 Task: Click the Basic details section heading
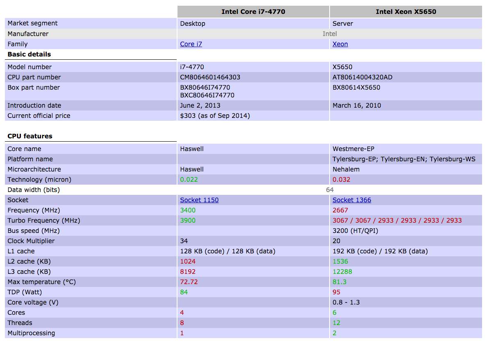29,54
